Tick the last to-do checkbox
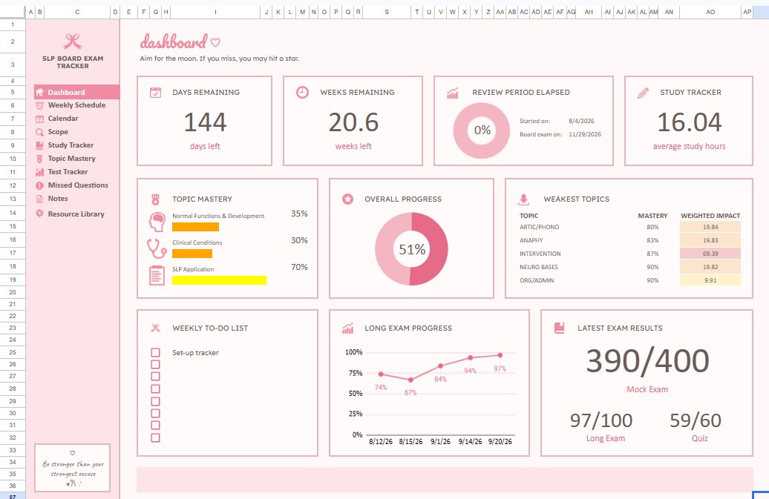Viewport: 769px width, 499px height. coord(155,437)
